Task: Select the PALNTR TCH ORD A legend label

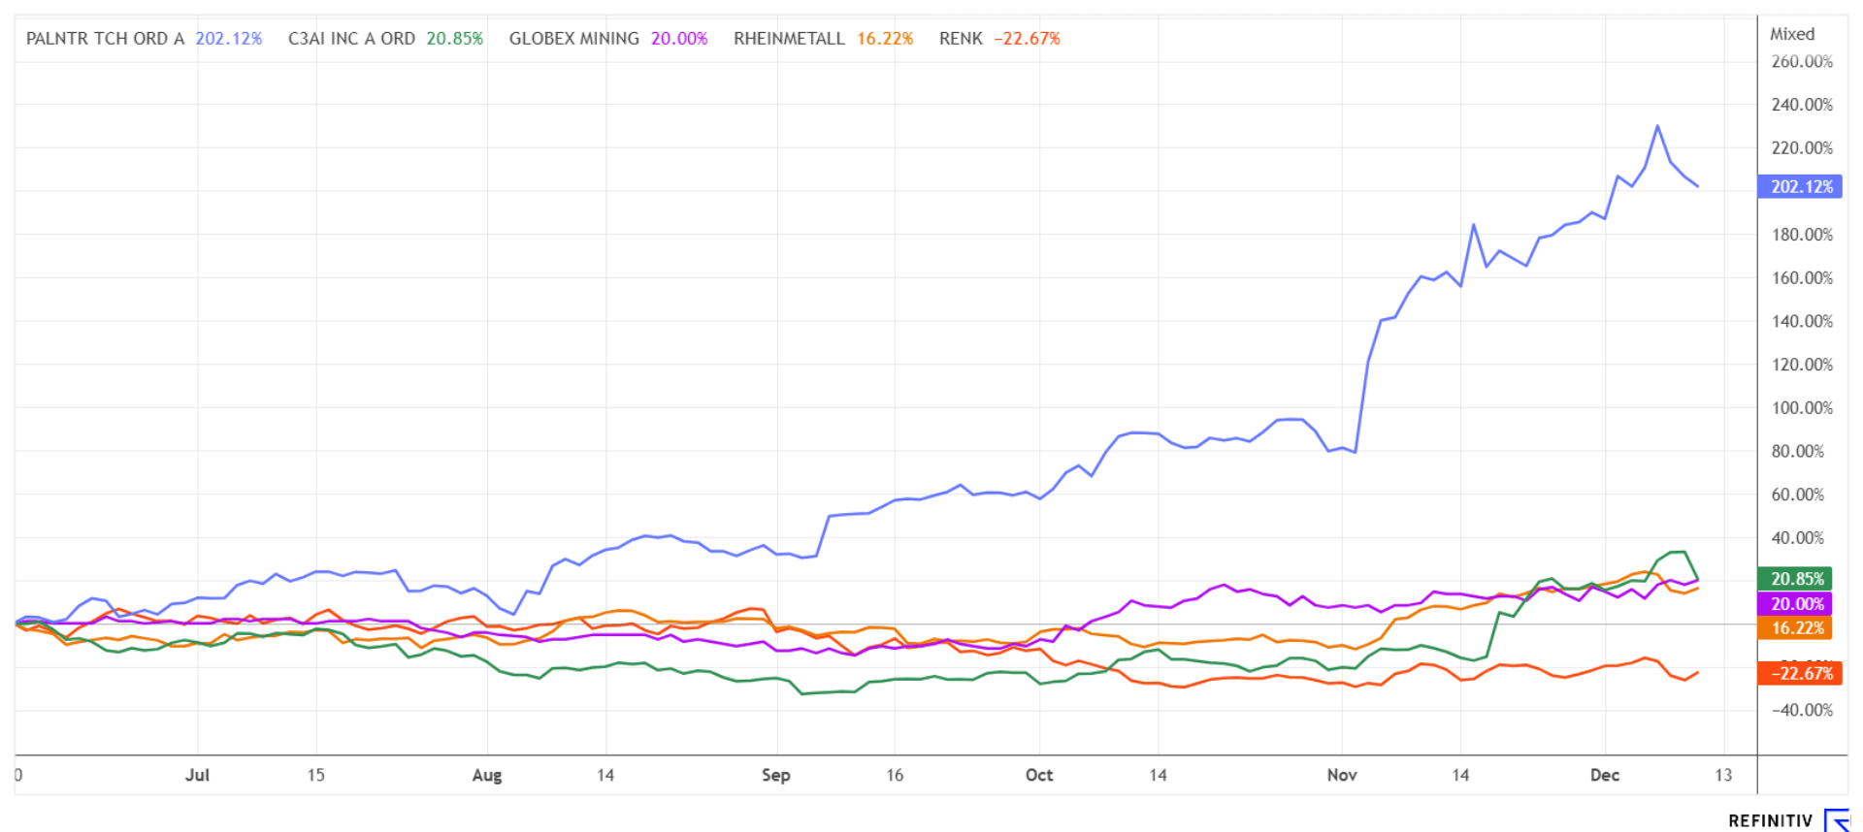Action: 105,39
